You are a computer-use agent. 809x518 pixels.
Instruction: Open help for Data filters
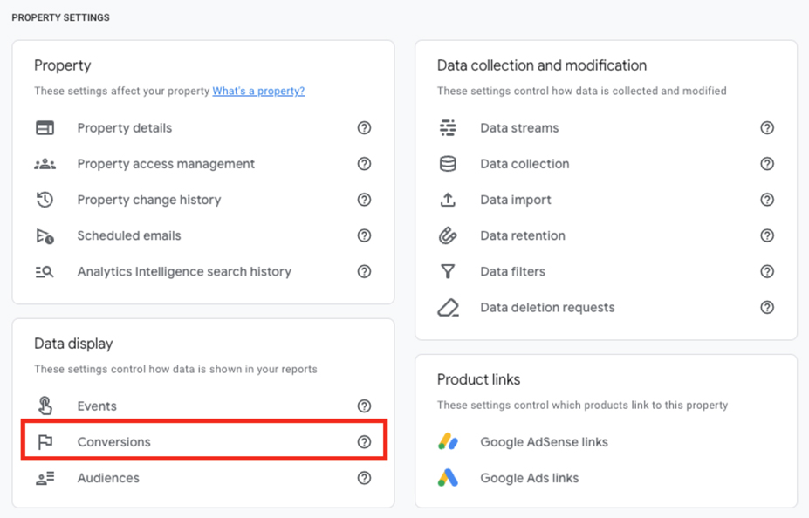pyautogui.click(x=767, y=271)
